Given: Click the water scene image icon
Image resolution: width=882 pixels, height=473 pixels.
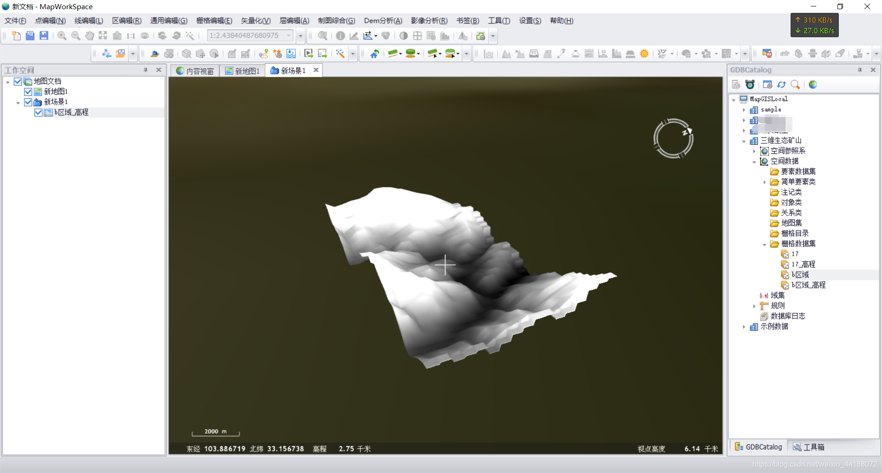Looking at the screenshot, I should (291, 54).
